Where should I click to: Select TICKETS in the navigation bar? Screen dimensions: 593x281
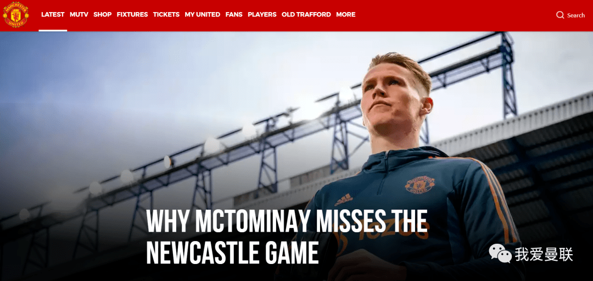tap(166, 14)
